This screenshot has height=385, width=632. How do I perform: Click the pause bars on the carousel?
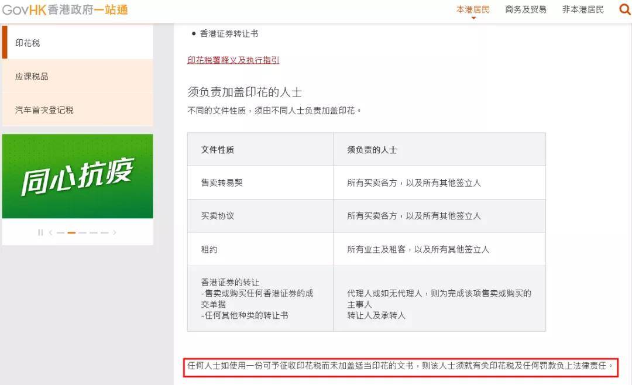click(40, 232)
